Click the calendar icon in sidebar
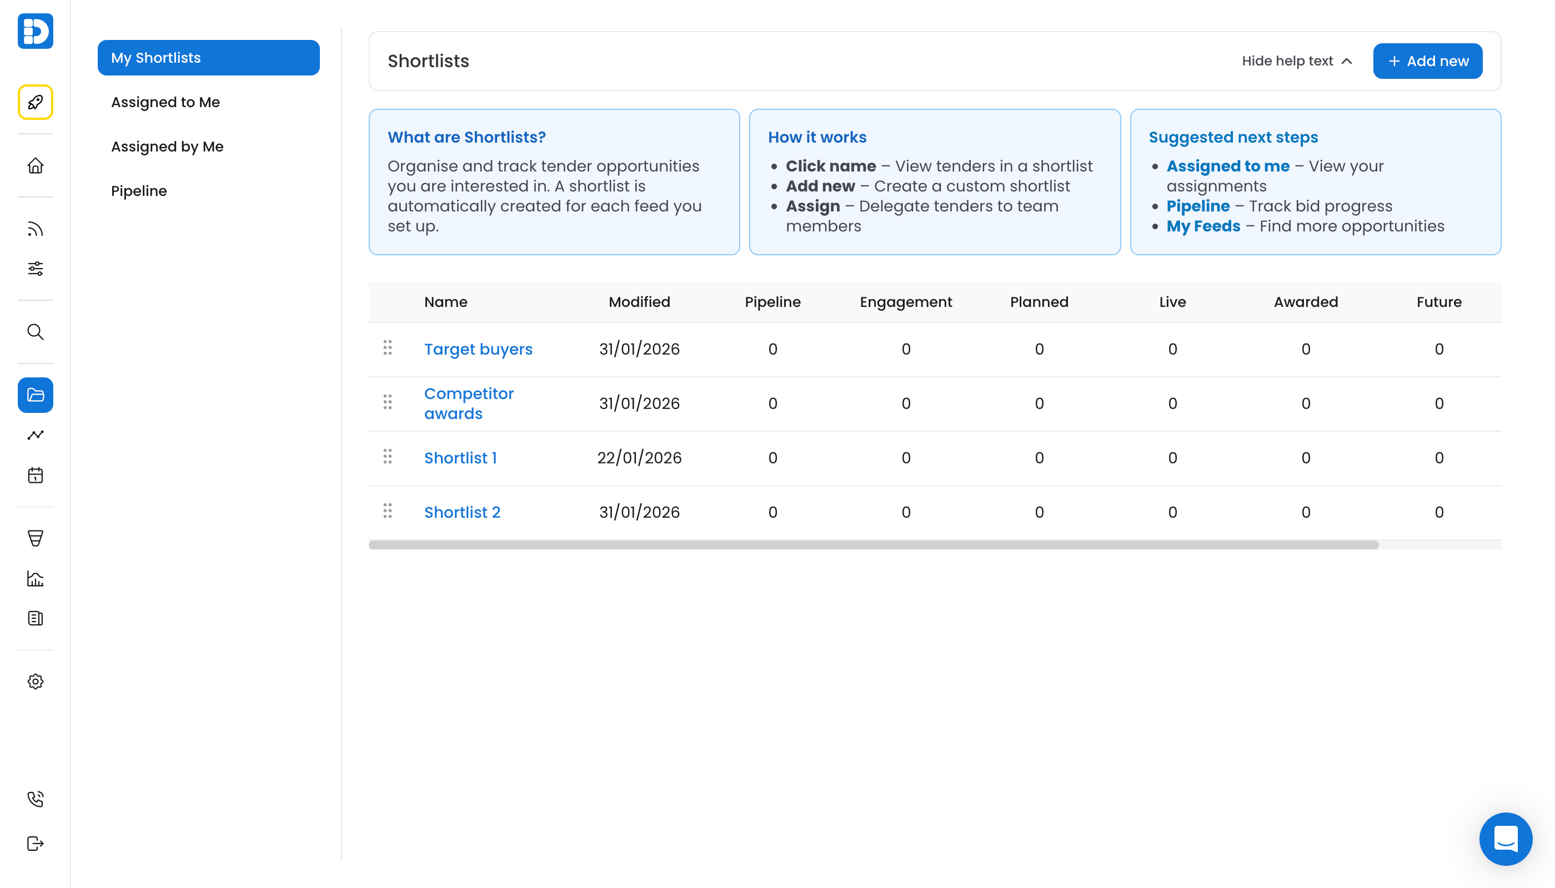The height and width of the screenshot is (888, 1555). (36, 475)
